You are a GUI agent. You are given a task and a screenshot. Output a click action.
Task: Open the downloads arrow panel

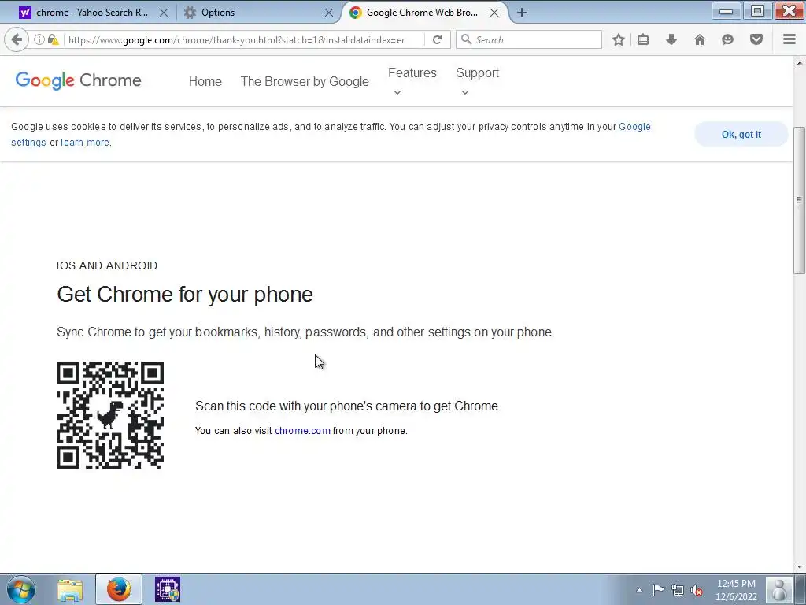[x=671, y=39]
